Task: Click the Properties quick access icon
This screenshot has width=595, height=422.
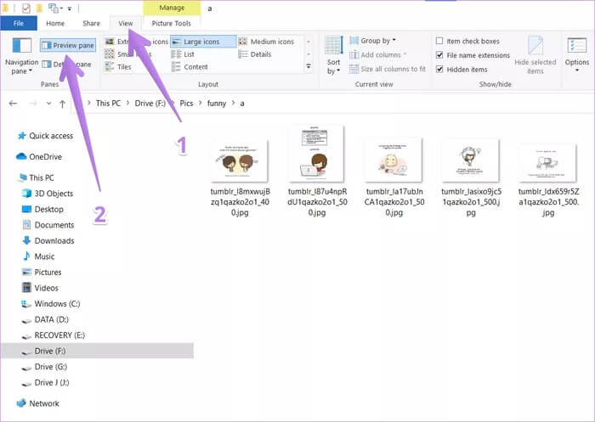Action: click(x=25, y=8)
